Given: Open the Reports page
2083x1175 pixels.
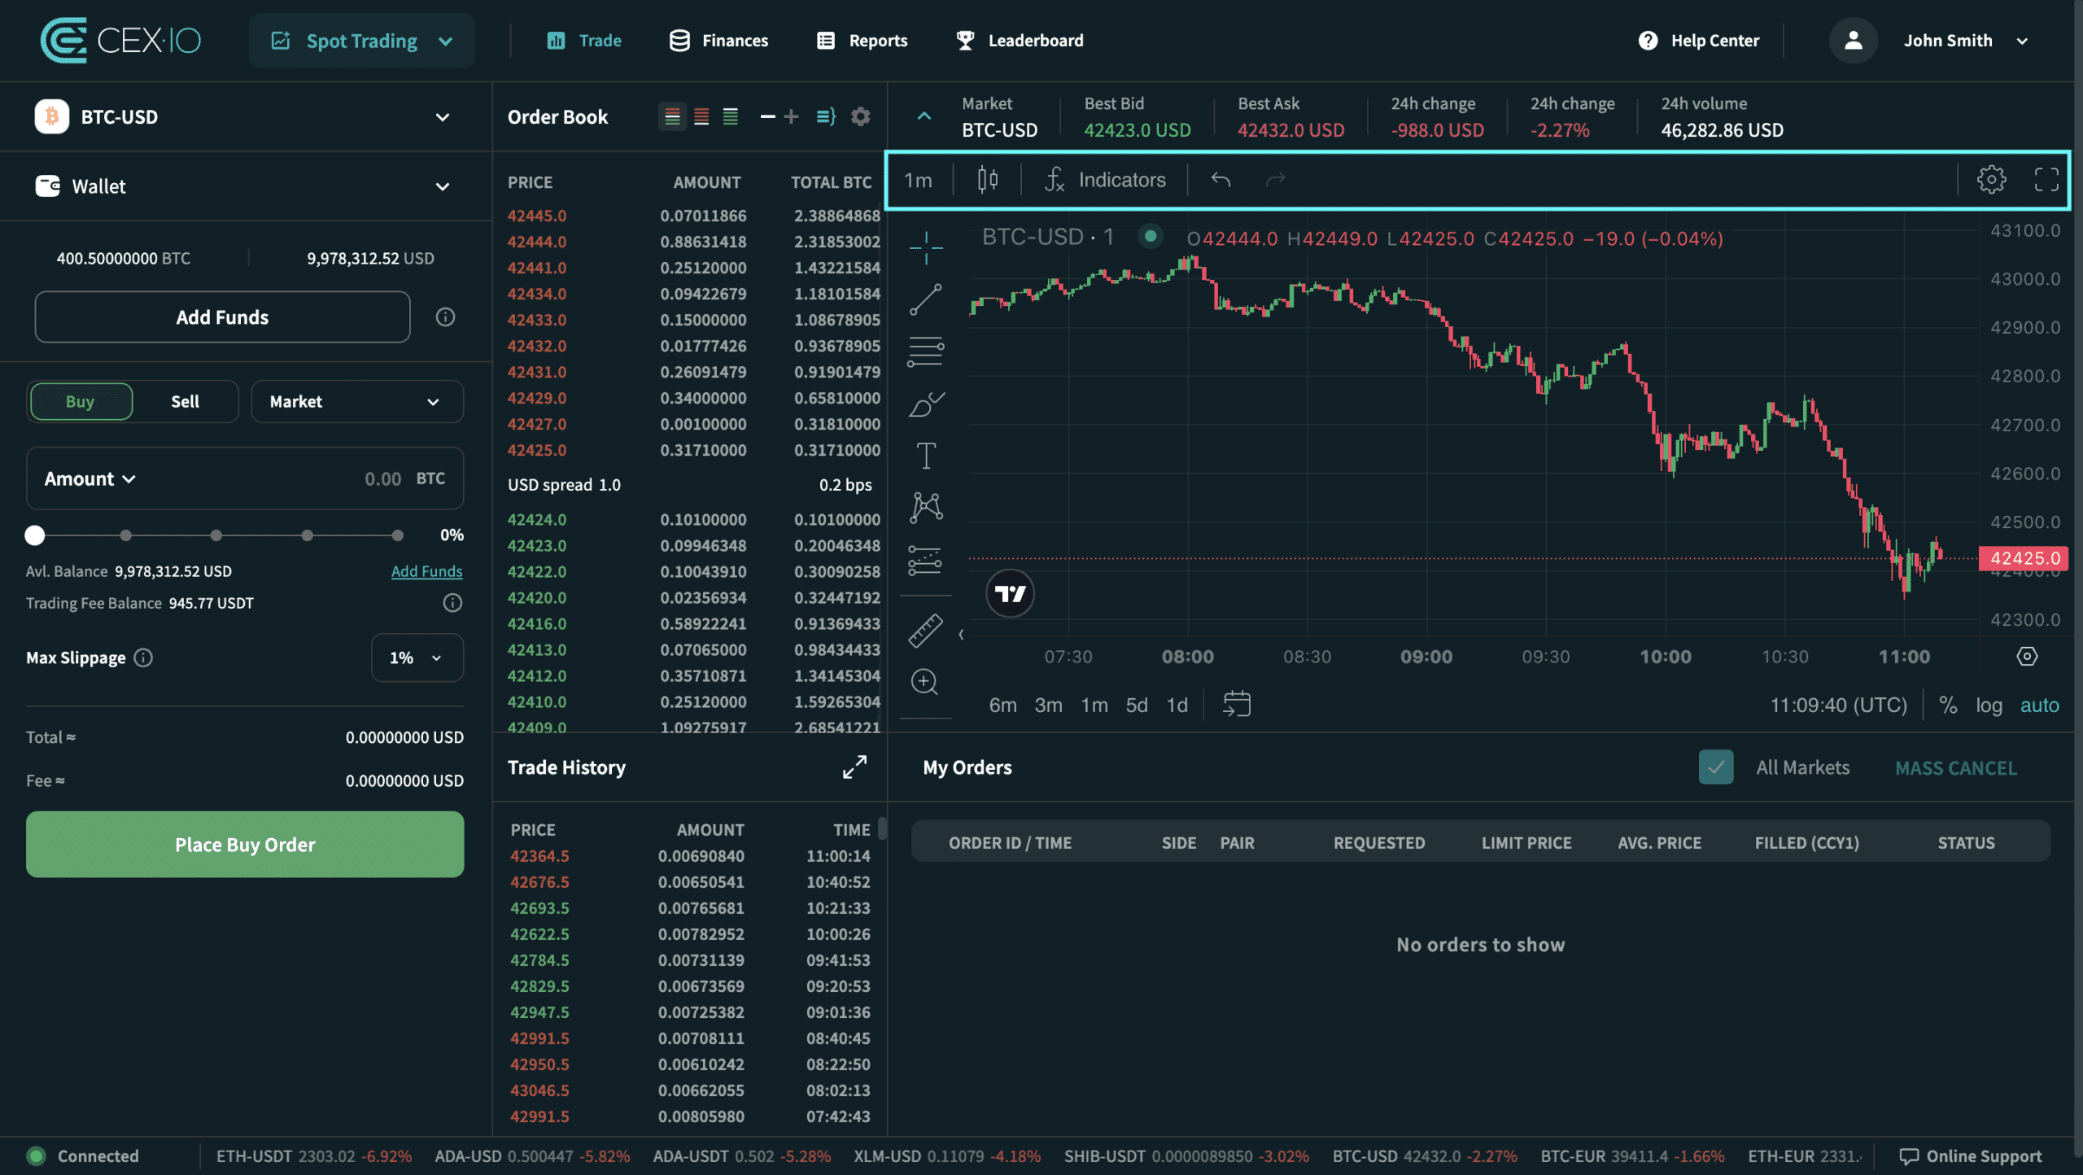Looking at the screenshot, I should tap(862, 41).
